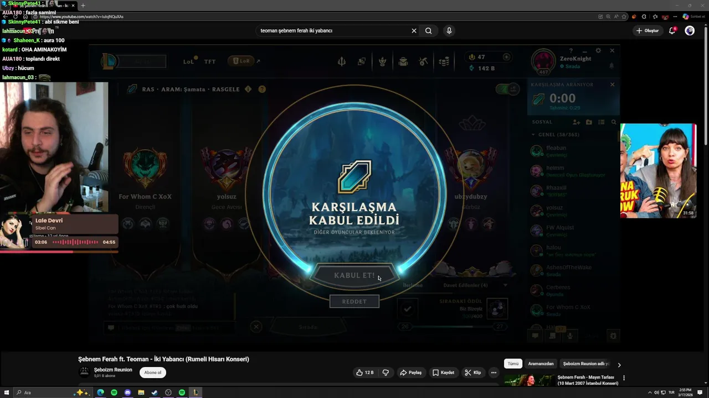Click next reward Biz Bizeyiz icon
The height and width of the screenshot is (398, 709).
[497, 308]
